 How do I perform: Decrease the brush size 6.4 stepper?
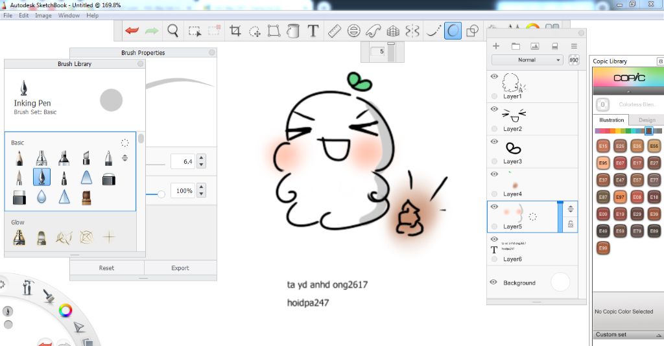(x=202, y=165)
